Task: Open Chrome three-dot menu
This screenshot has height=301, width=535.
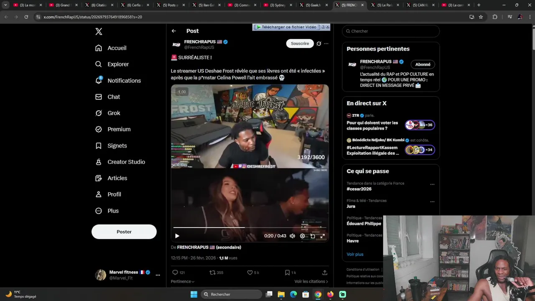Action: pos(529,17)
